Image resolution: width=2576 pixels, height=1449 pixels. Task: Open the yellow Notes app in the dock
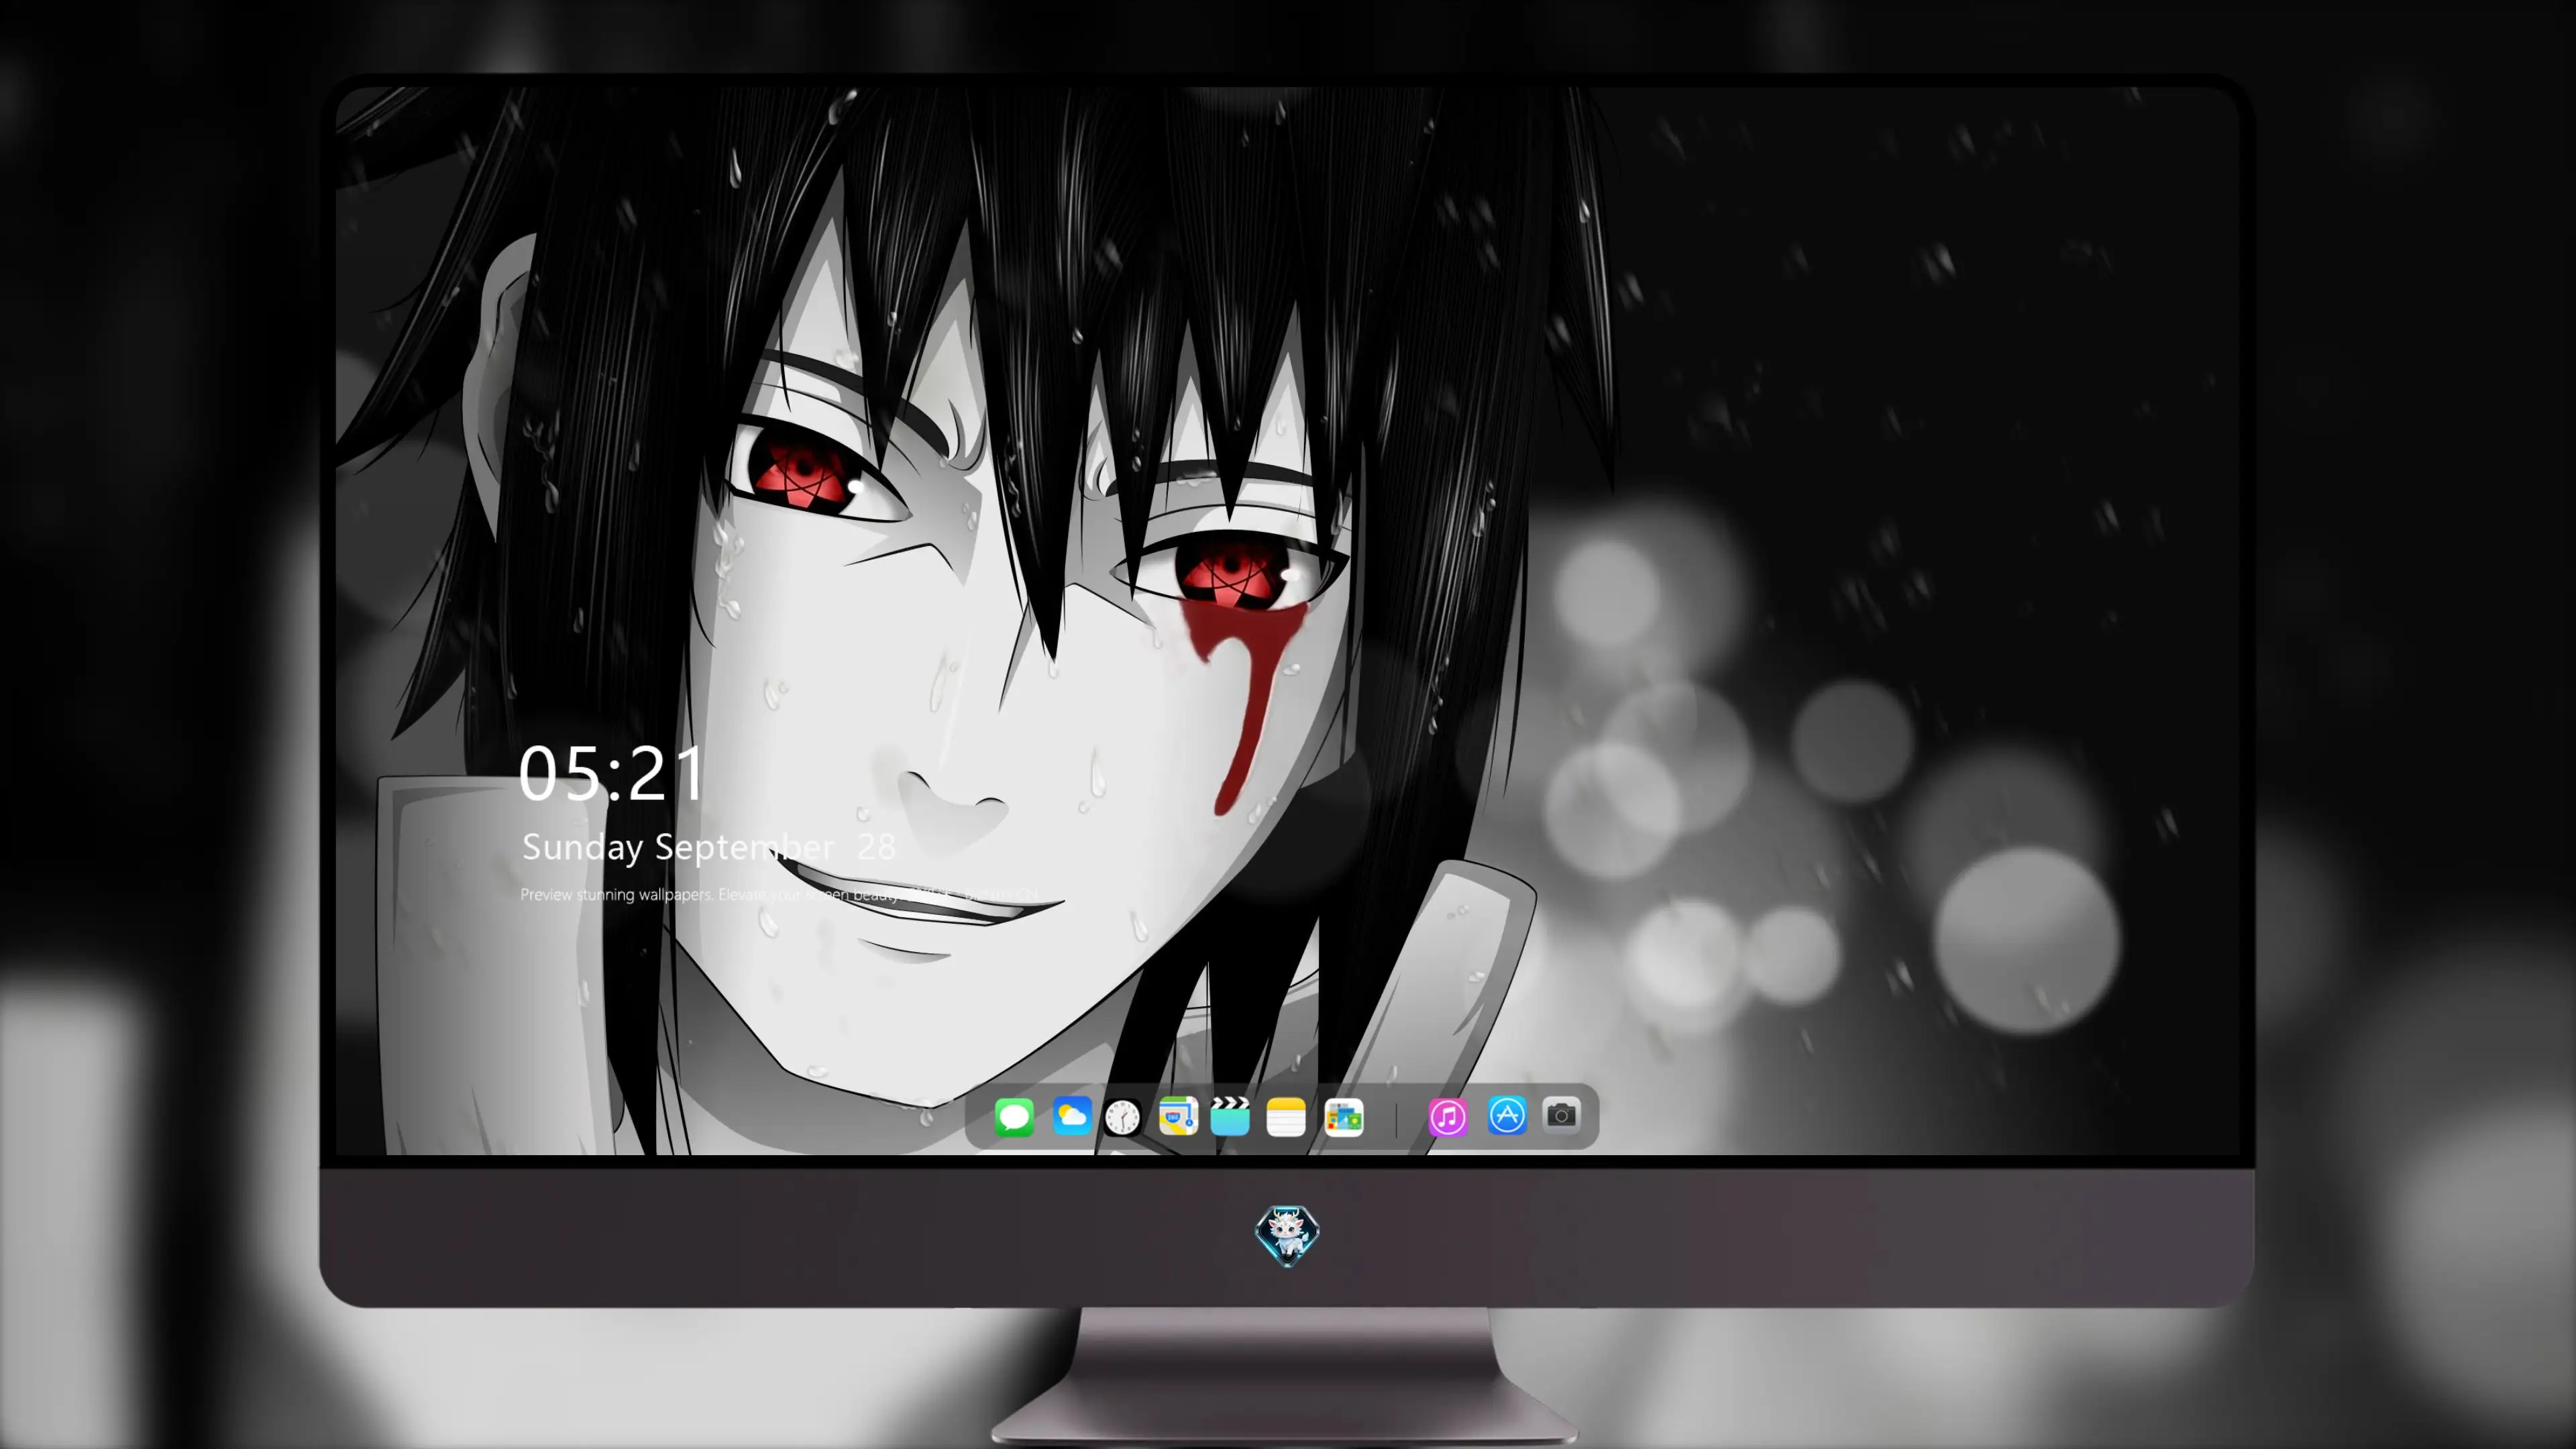pyautogui.click(x=1286, y=1116)
